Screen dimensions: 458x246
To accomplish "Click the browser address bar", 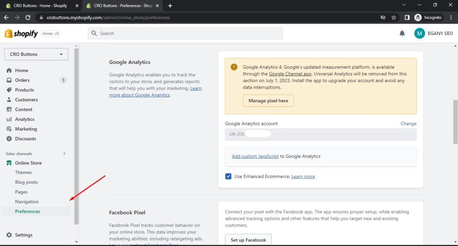I will click(x=208, y=17).
